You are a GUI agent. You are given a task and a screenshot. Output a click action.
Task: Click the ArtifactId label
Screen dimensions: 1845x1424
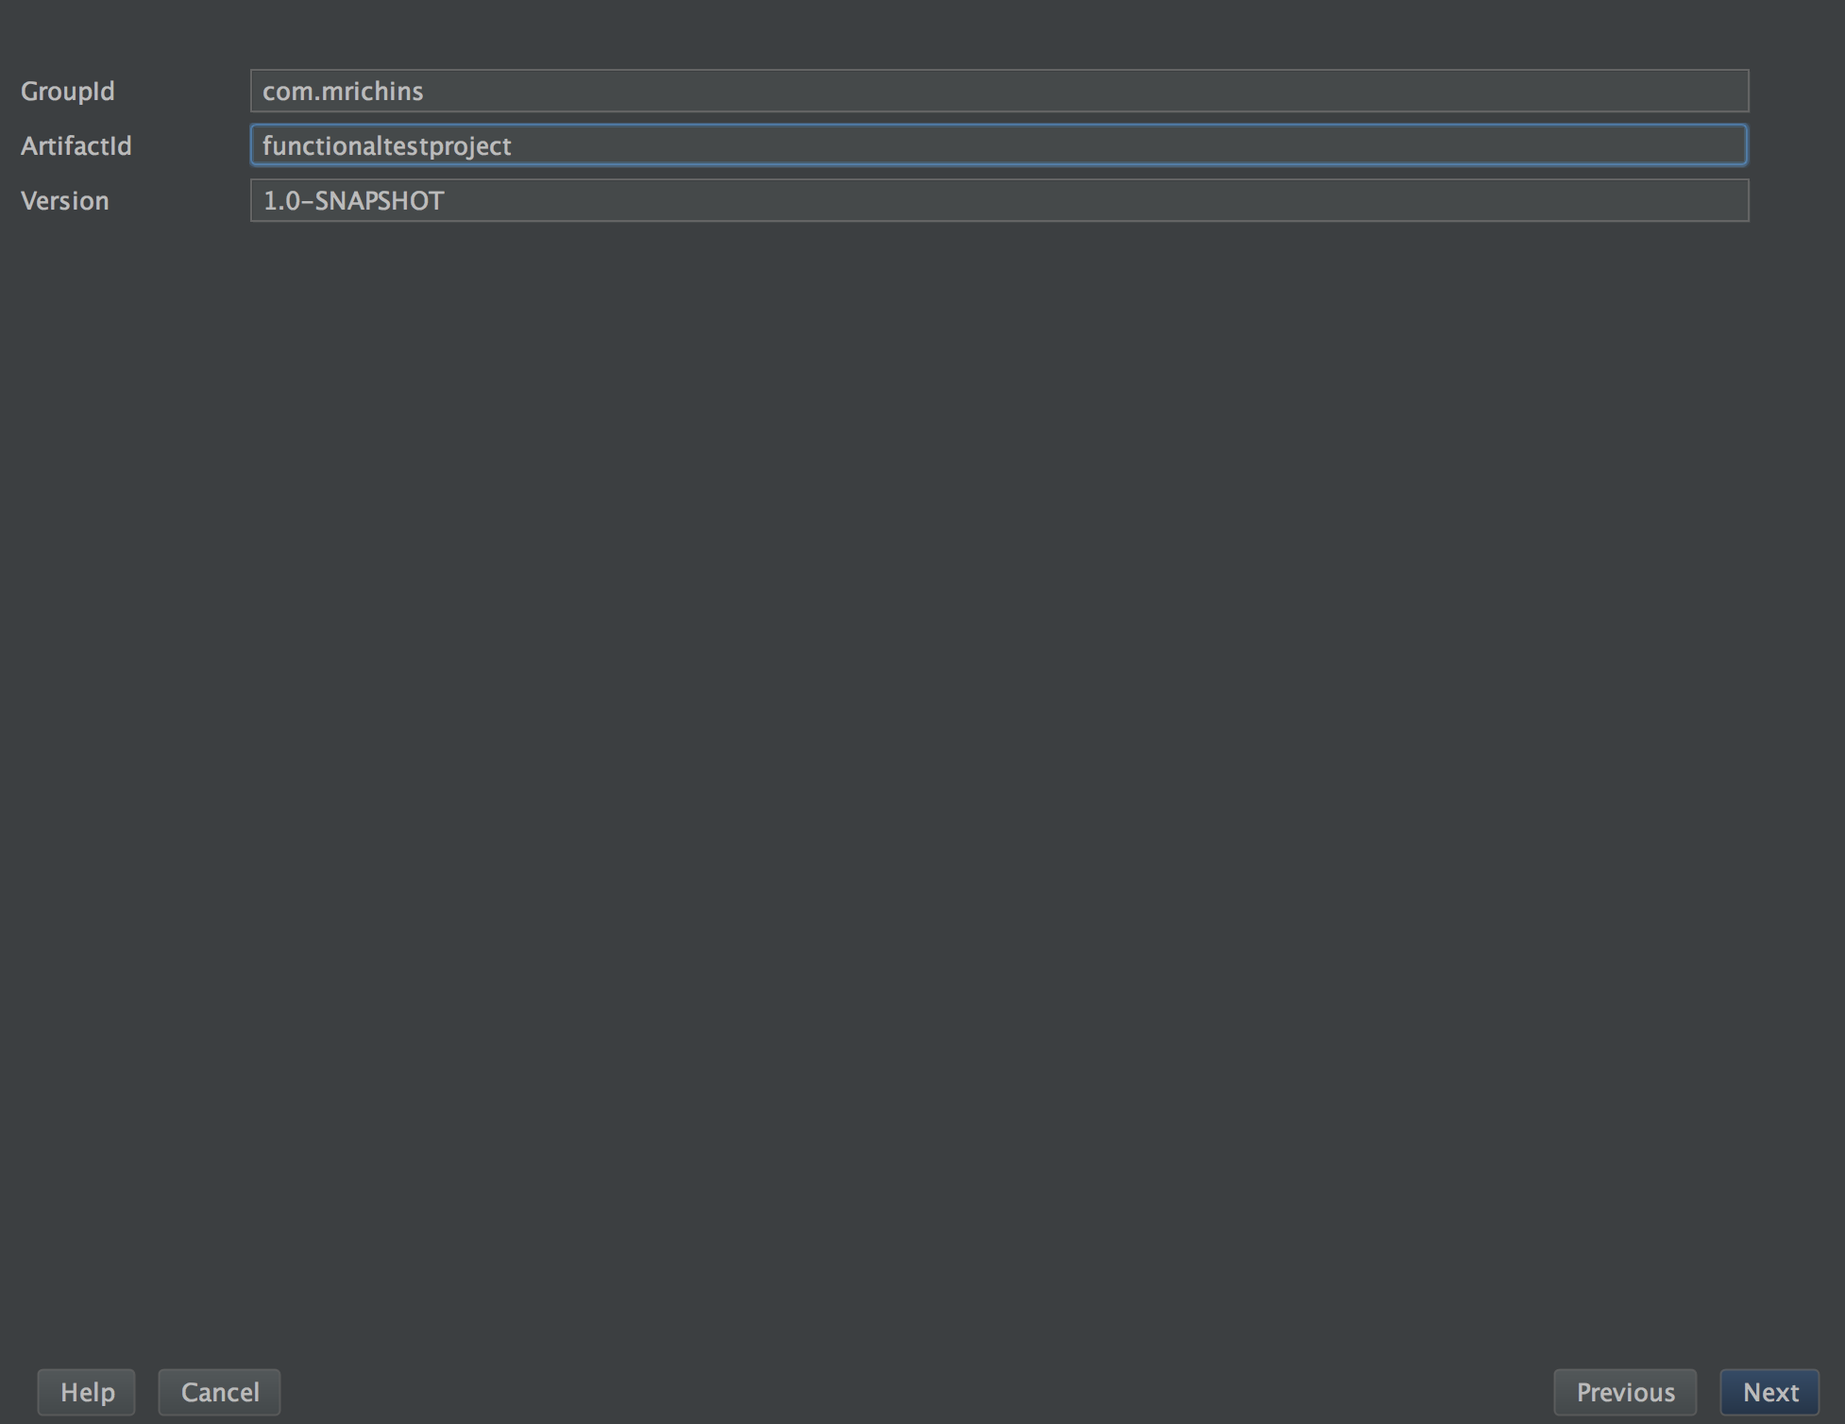pos(76,145)
